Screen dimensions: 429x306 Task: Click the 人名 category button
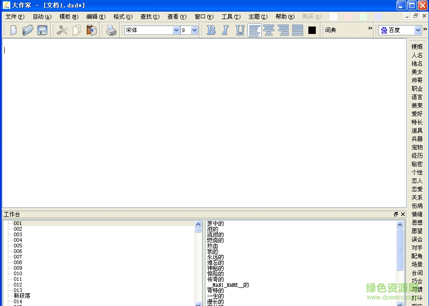416,55
